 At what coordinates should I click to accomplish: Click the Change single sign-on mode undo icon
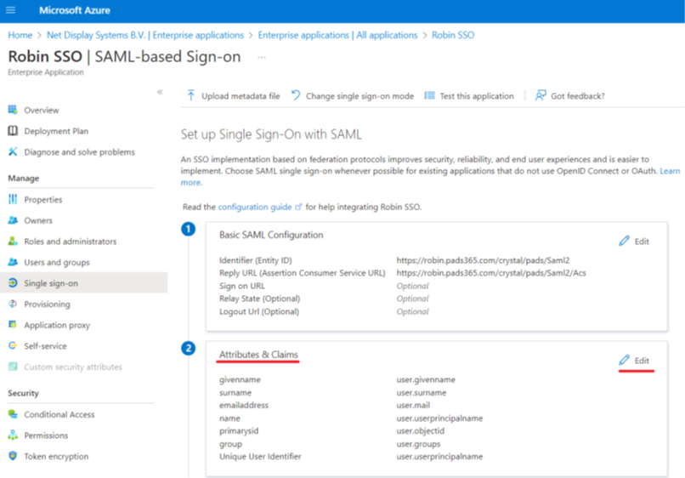[296, 95]
